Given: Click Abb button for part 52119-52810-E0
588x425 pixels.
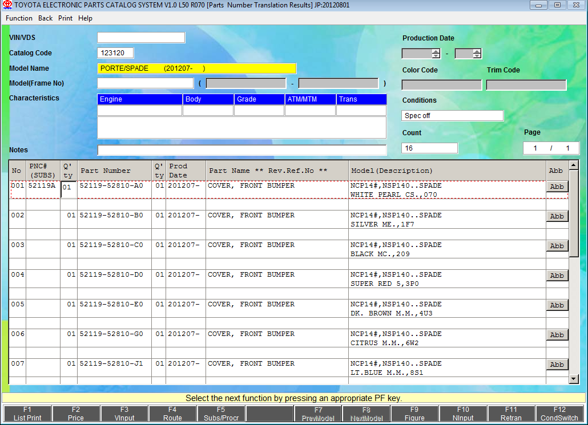Looking at the screenshot, I should coord(557,305).
